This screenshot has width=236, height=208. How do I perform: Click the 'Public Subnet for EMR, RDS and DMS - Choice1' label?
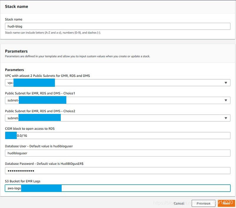[x=40, y=93]
